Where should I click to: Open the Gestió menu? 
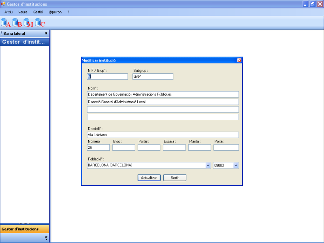(x=38, y=12)
